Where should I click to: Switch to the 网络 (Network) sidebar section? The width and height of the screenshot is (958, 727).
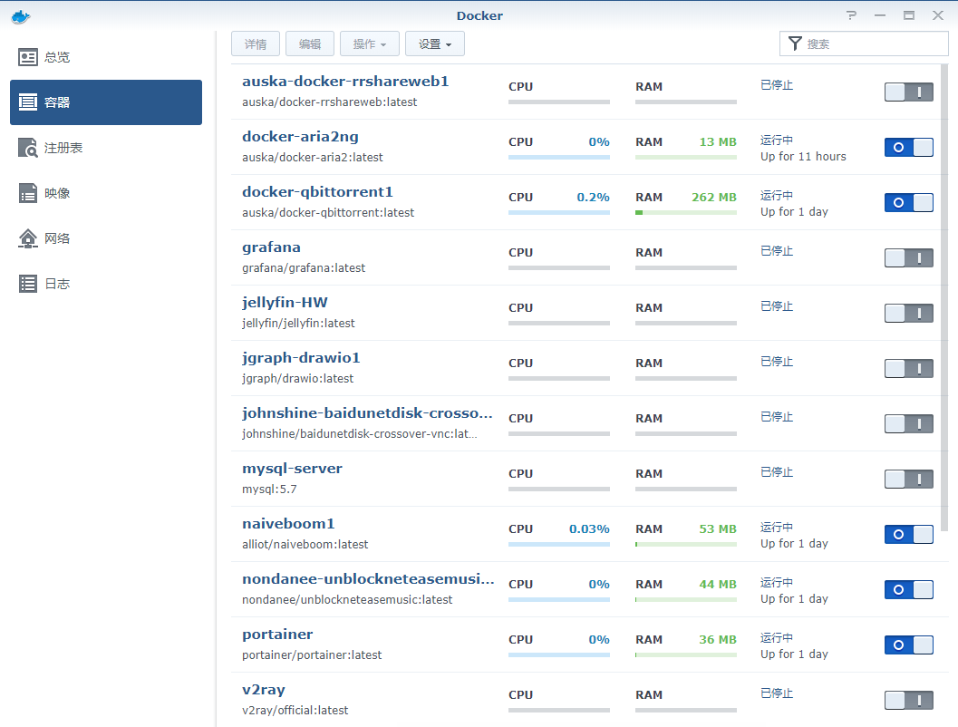pyautogui.click(x=54, y=238)
